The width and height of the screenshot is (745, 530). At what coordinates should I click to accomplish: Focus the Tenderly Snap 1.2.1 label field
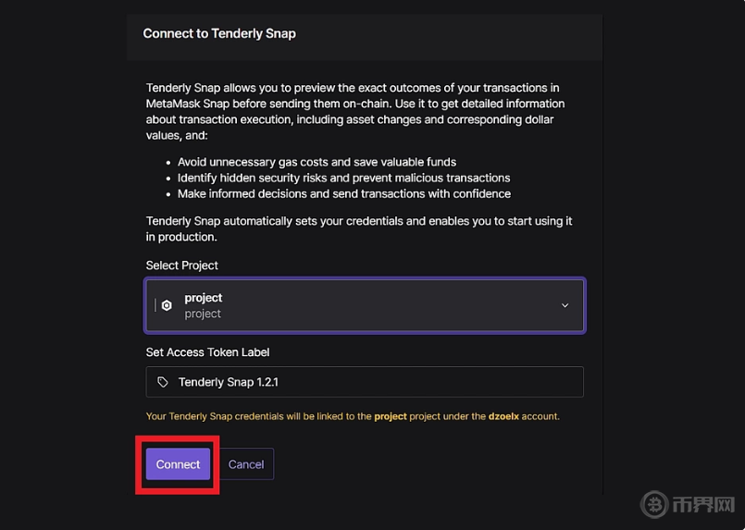(x=370, y=382)
